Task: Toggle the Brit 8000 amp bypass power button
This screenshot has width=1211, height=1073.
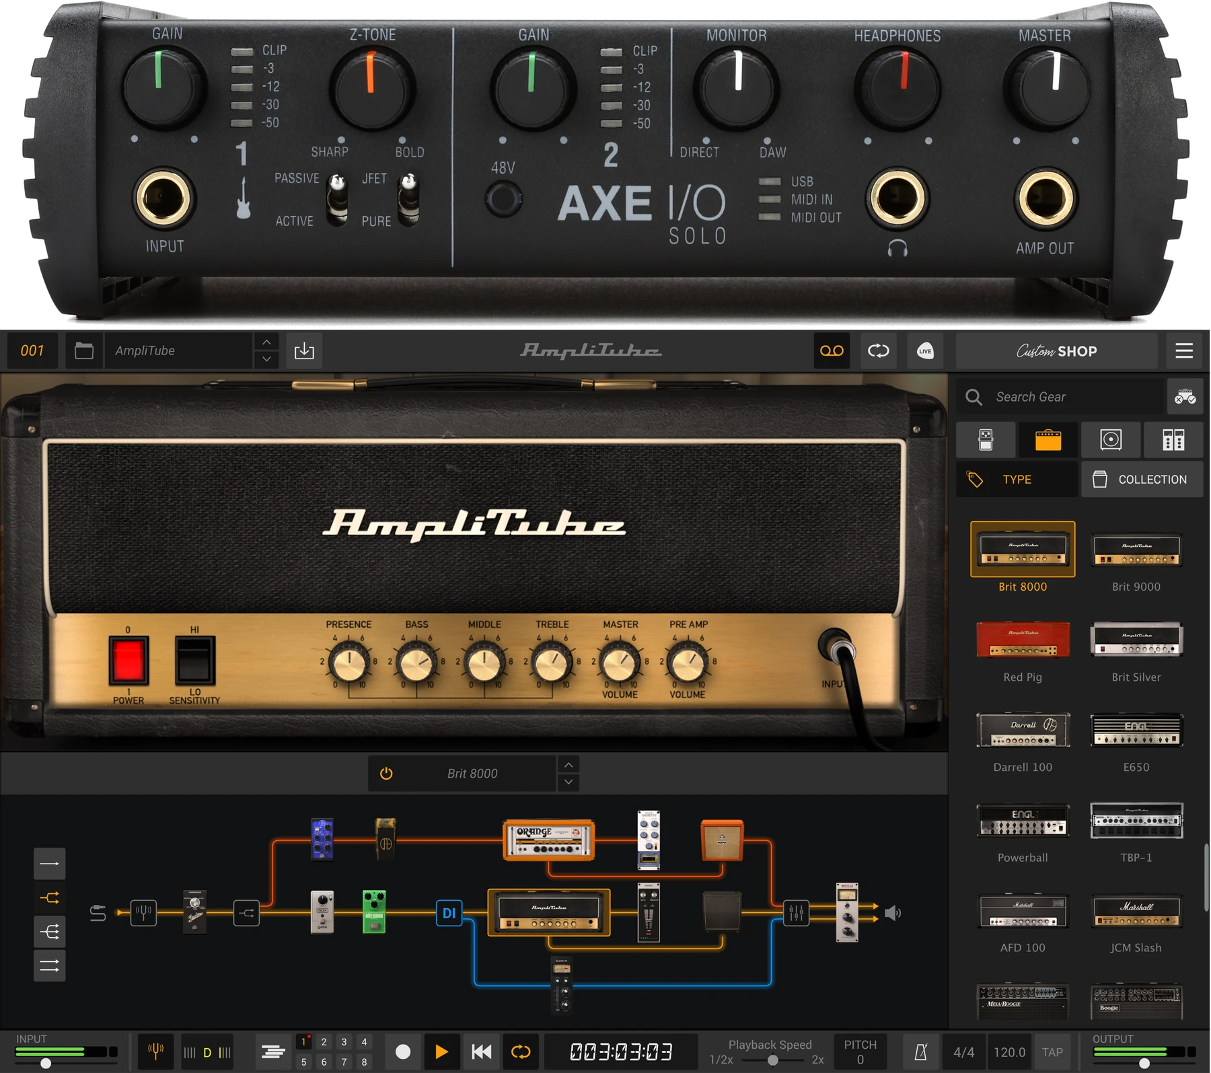Action: tap(386, 774)
